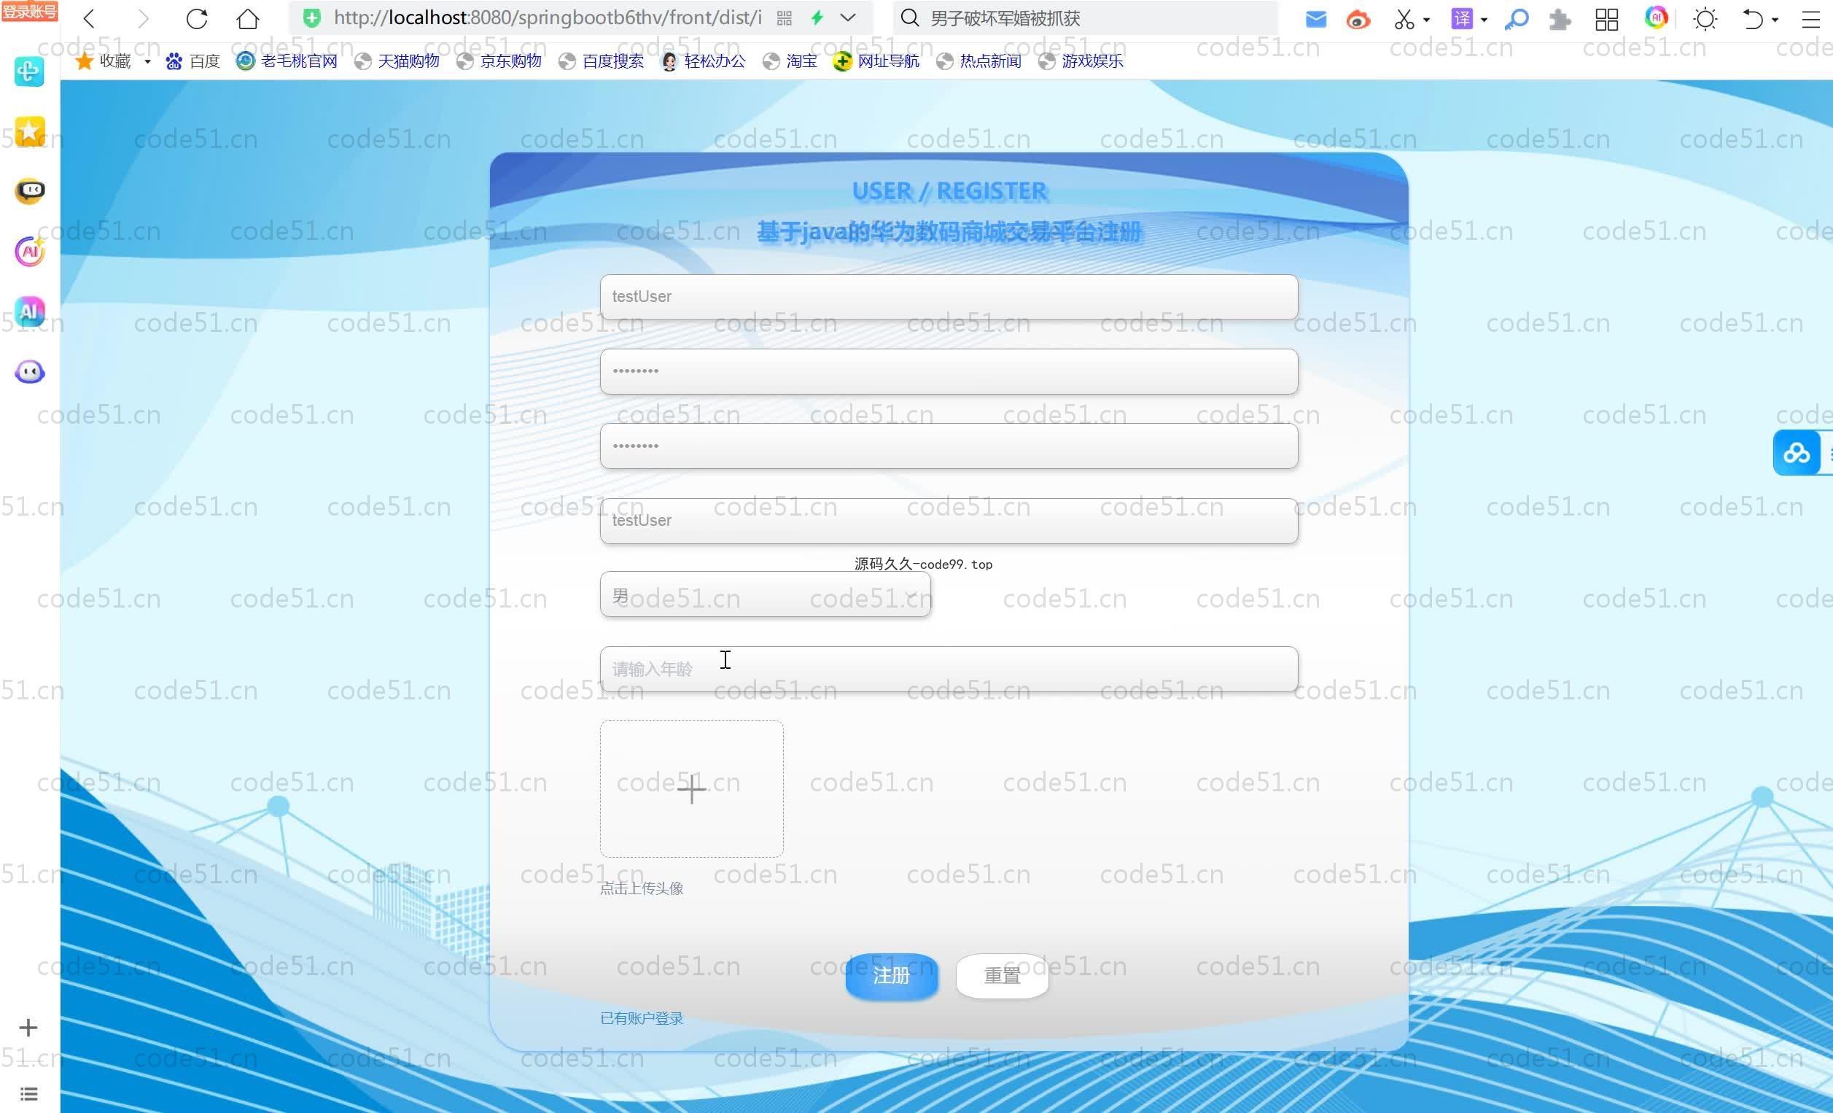Viewport: 1833px width, 1113px height.
Task: Open the browser hamburger menu
Action: click(x=1810, y=20)
